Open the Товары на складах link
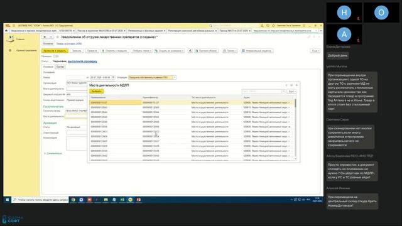402x226 pixels. [x=69, y=44]
